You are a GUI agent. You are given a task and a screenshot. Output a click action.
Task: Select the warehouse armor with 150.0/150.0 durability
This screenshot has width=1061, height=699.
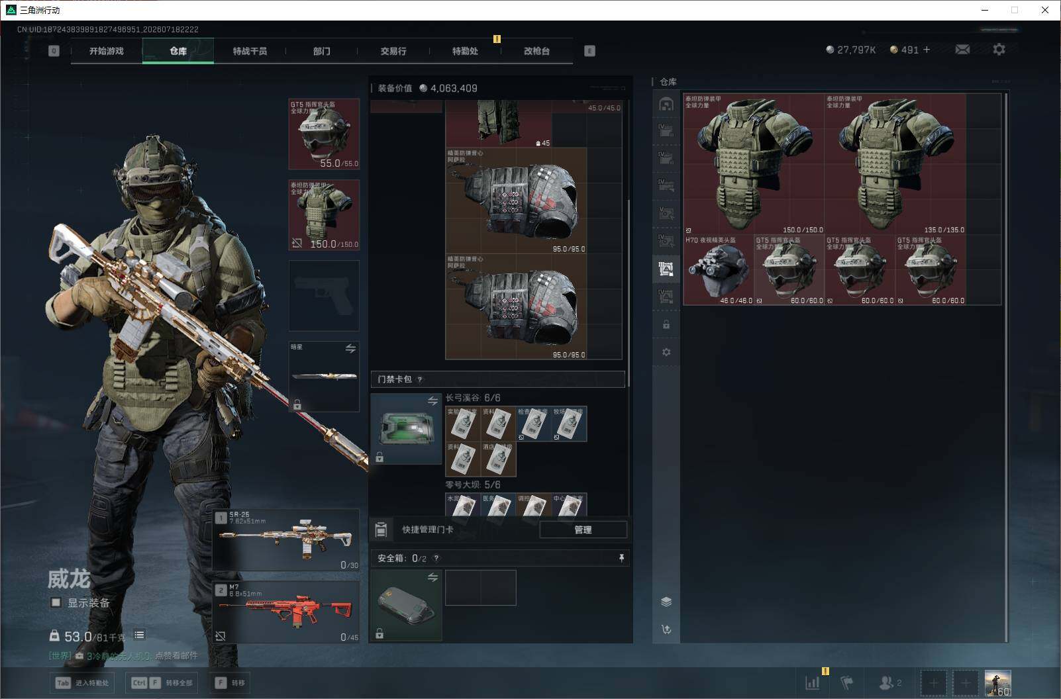pyautogui.click(x=754, y=164)
